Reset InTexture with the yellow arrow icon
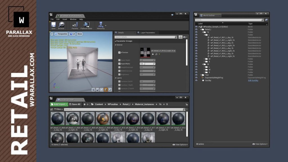288x162 pixels. tap(159, 54)
